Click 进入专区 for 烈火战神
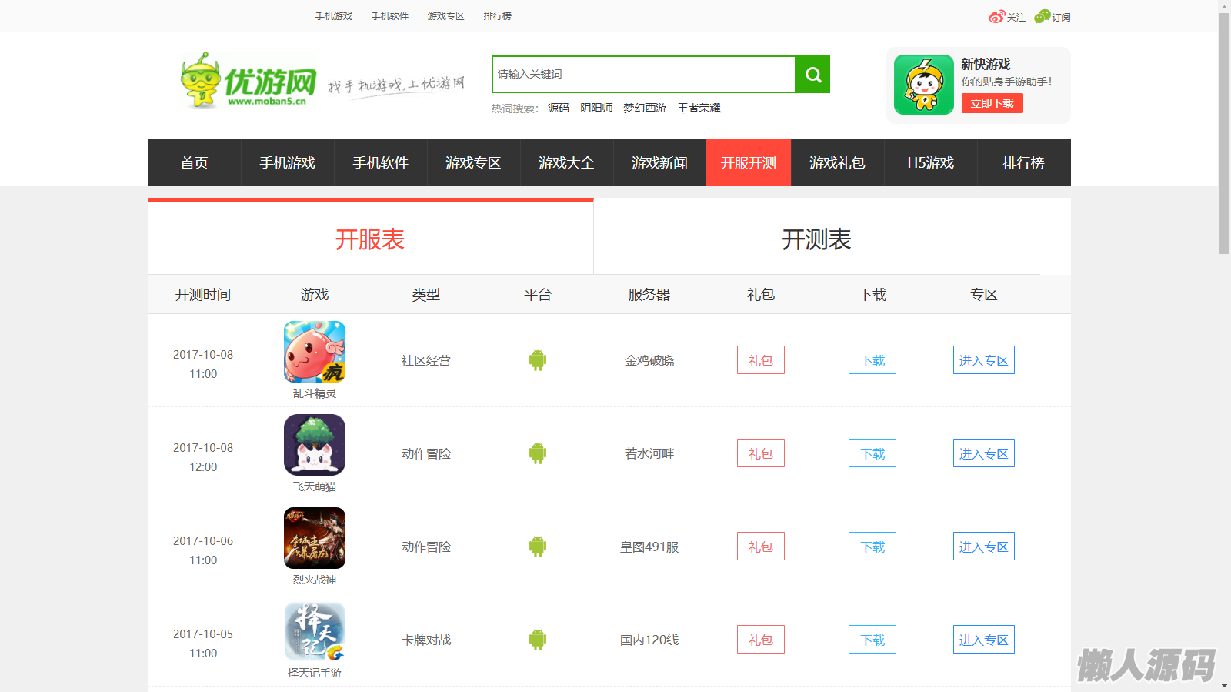 point(984,547)
